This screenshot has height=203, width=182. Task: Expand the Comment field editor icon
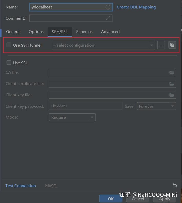coord(108,18)
